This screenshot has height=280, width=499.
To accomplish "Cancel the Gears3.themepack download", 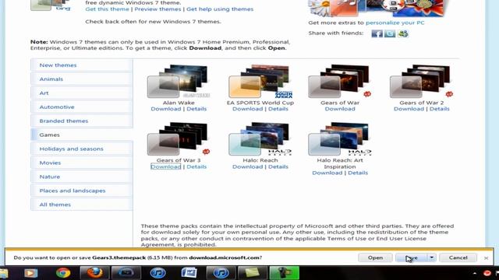I will pos(458,257).
